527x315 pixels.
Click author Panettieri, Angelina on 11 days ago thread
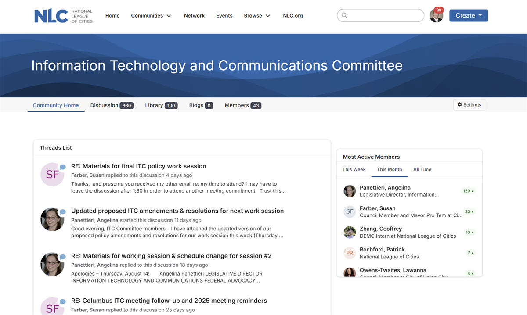click(x=95, y=220)
